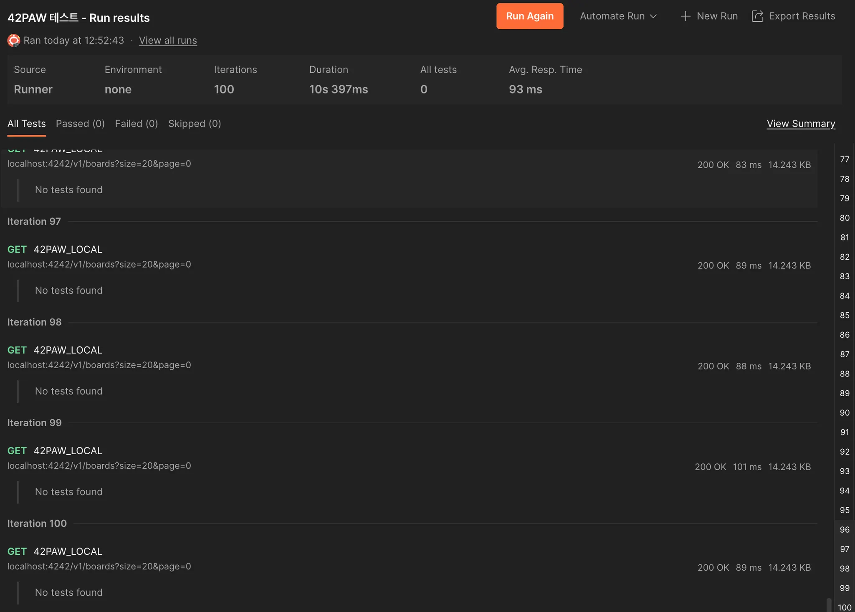The height and width of the screenshot is (612, 855).
Task: Click the 101 ms response time entry
Action: pyautogui.click(x=747, y=467)
